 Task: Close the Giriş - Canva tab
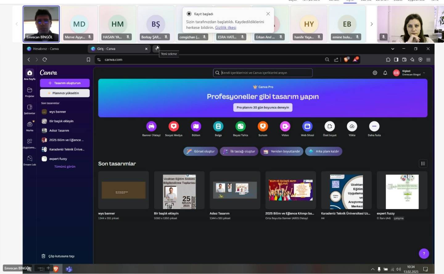click(146, 49)
